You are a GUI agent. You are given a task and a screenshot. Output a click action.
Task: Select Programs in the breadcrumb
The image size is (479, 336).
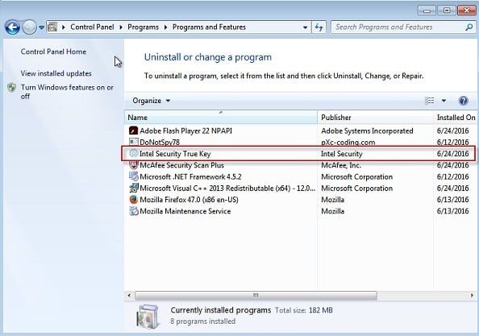pyautogui.click(x=143, y=27)
